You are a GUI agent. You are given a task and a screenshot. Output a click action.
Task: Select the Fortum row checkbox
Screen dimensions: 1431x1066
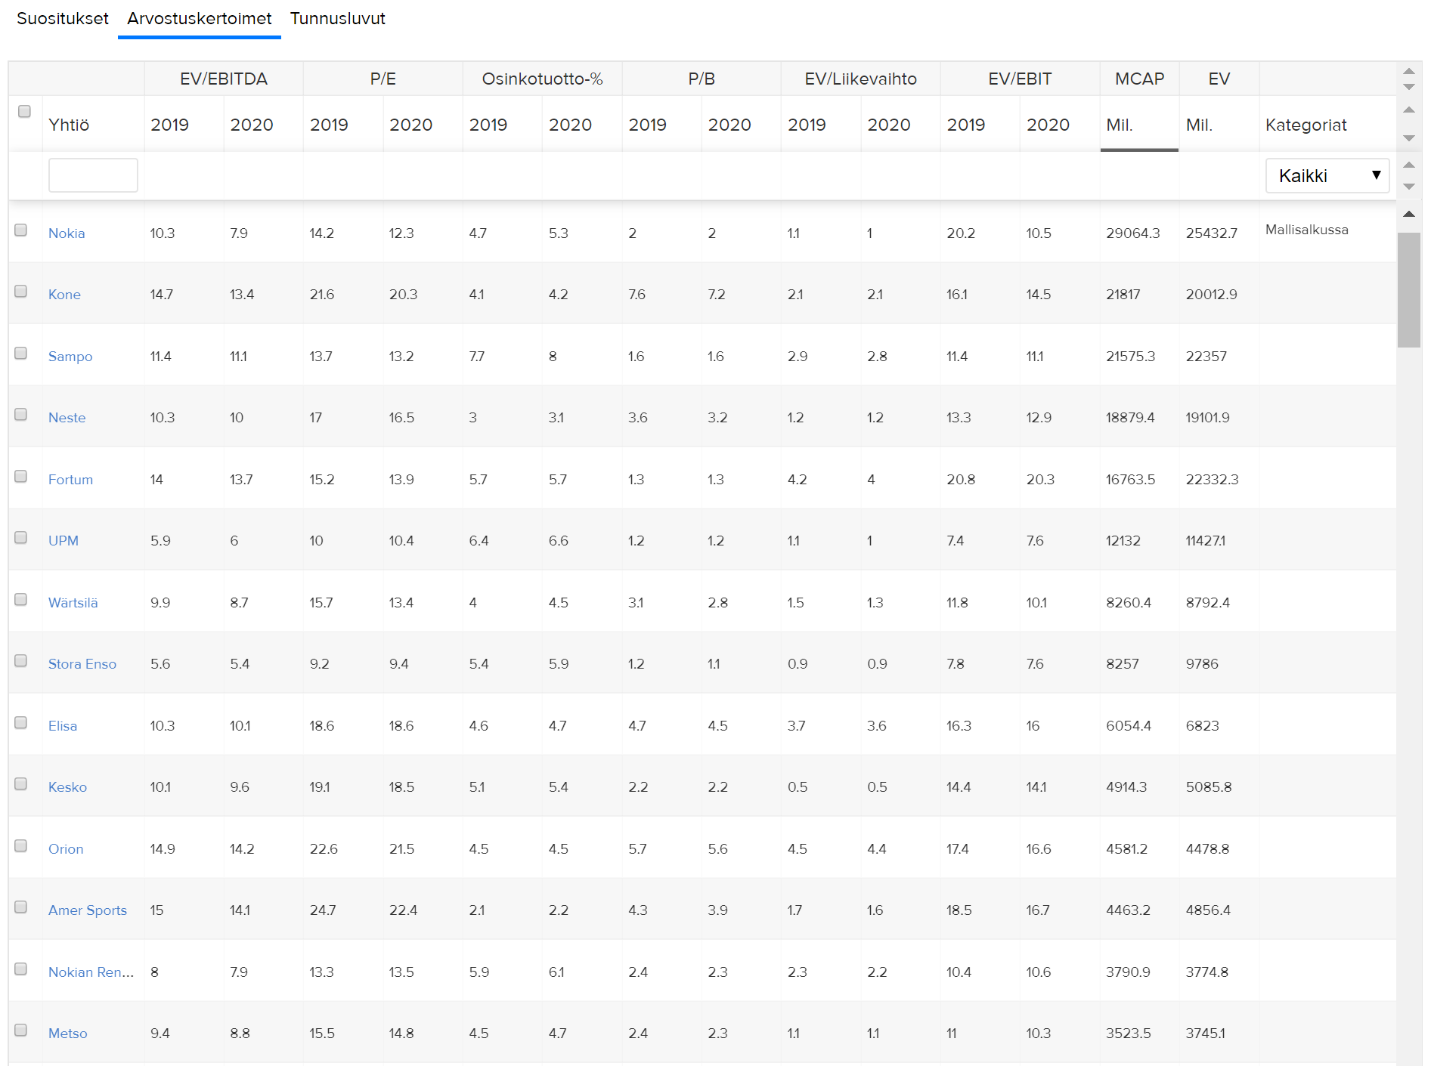21,477
